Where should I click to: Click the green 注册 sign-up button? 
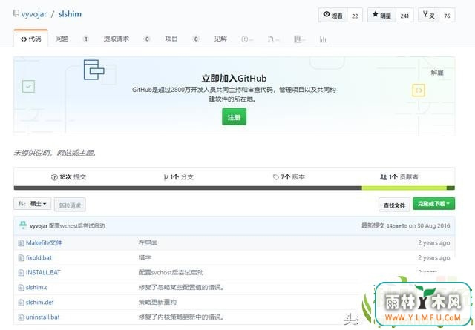pos(235,117)
